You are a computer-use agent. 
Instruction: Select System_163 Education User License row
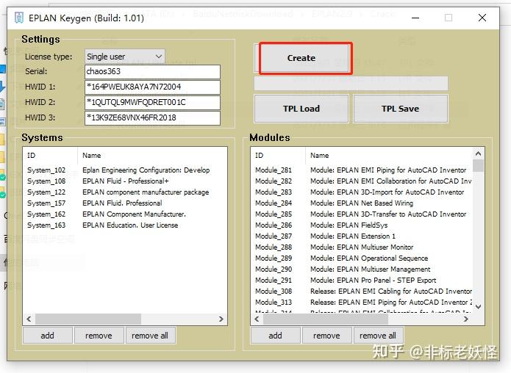(x=125, y=225)
